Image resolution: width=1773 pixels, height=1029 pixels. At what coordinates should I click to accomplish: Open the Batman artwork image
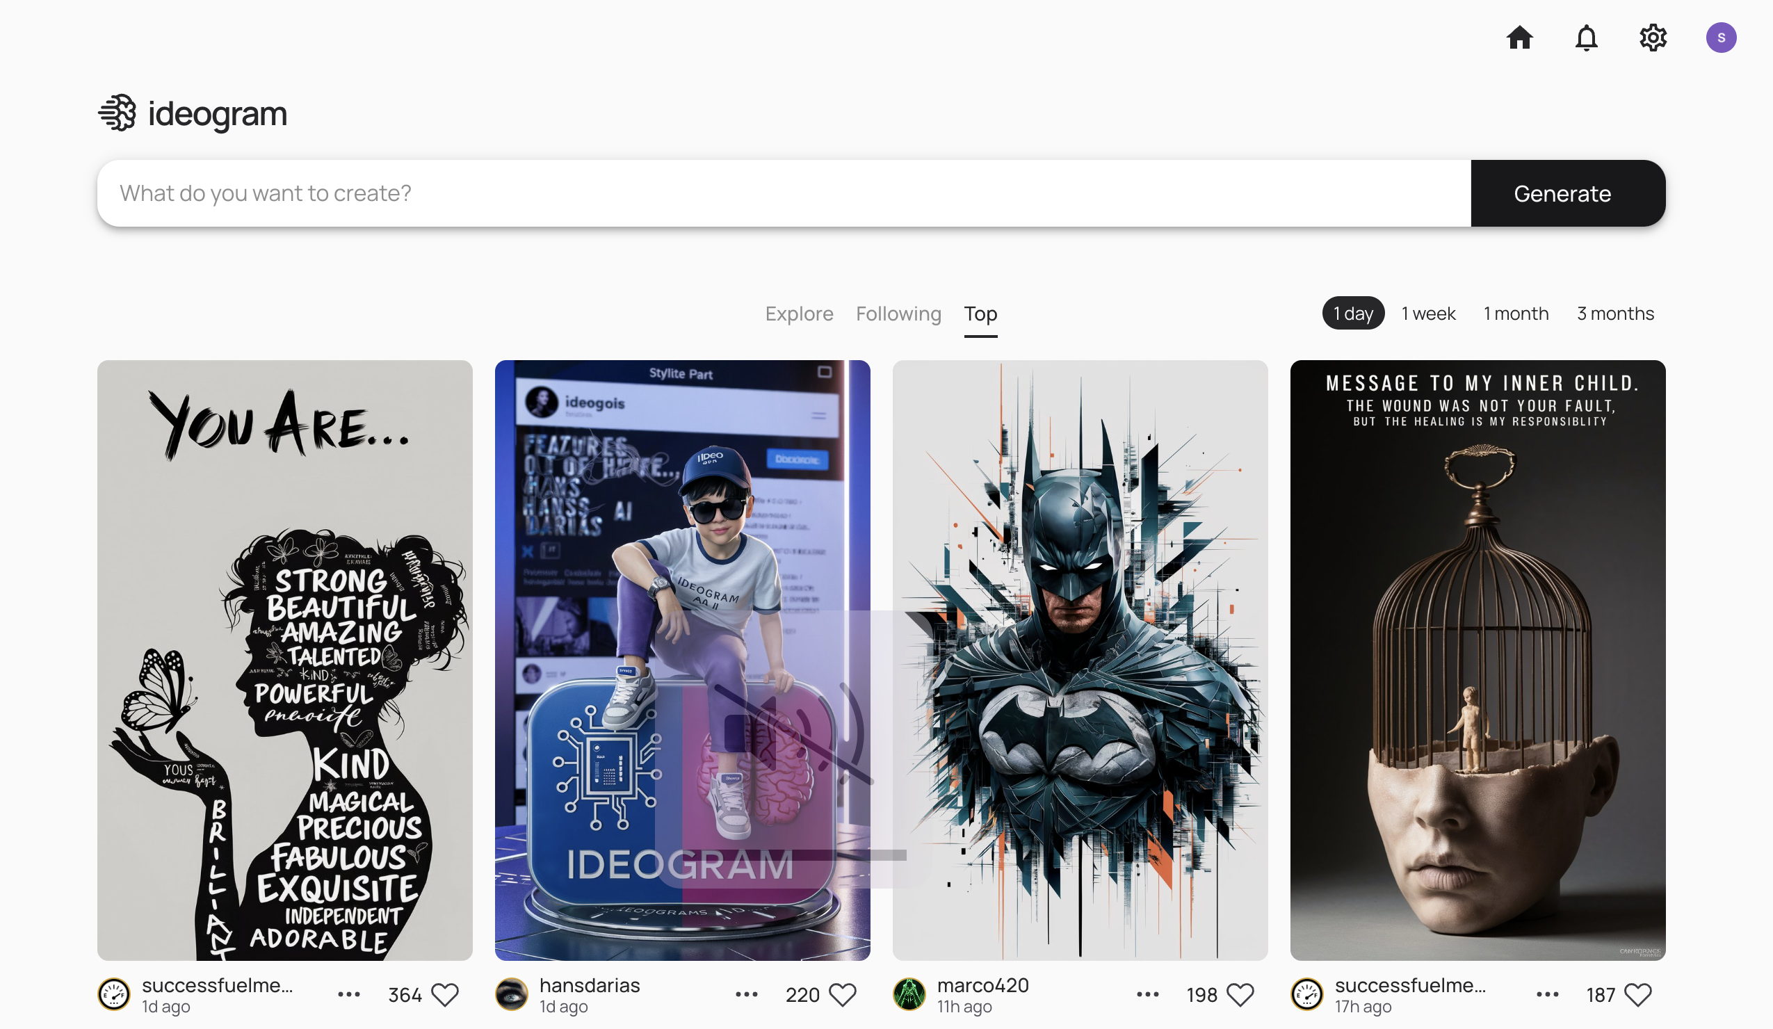(1080, 661)
